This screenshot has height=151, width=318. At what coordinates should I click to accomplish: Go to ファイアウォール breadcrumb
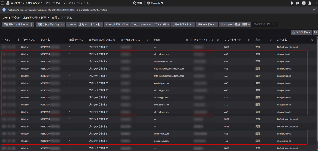coord(55,3)
